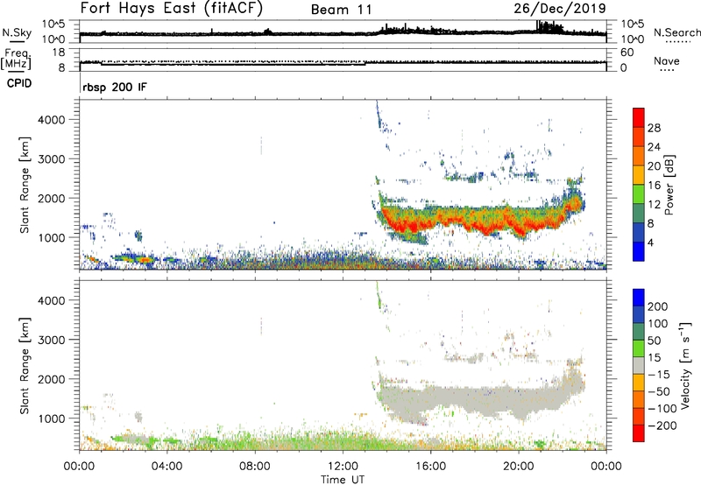Click the "28" tick on Power colorbar

[654, 128]
